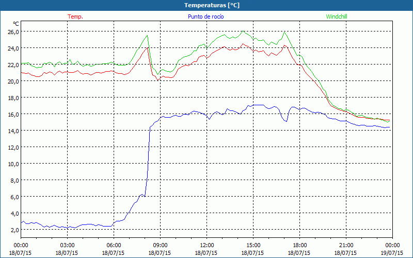This screenshot has width=413, height=258.
Task: Click the '8,0' y-axis value
Action: pyautogui.click(x=14, y=180)
